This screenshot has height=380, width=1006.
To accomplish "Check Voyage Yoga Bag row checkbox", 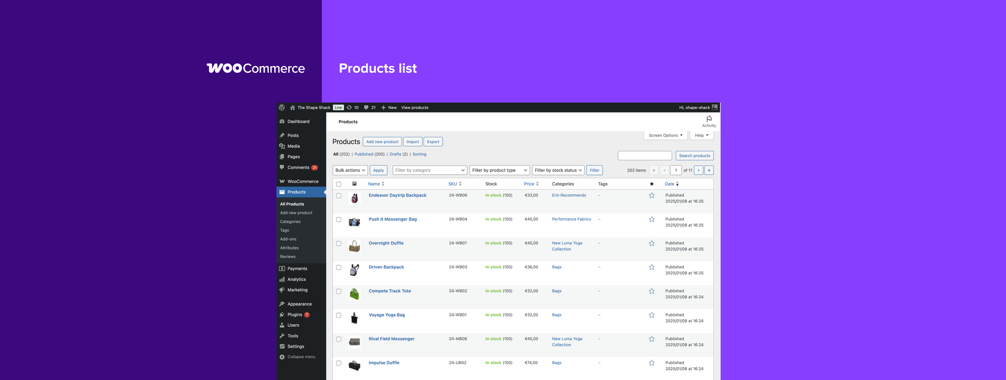I will 339,315.
